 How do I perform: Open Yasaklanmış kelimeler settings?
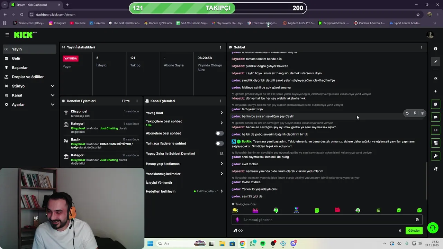coord(184,174)
